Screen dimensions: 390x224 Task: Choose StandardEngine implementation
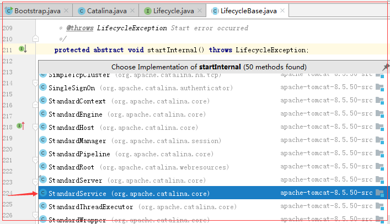tap(213, 114)
